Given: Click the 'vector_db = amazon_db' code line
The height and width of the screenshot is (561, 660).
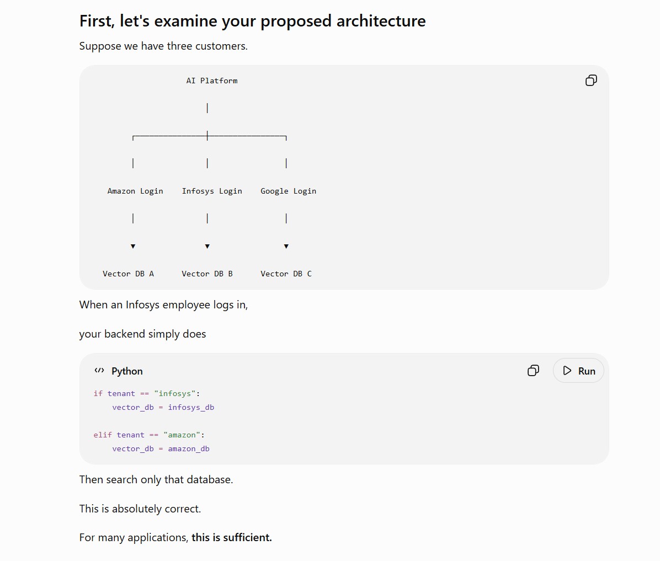Looking at the screenshot, I should [x=161, y=448].
